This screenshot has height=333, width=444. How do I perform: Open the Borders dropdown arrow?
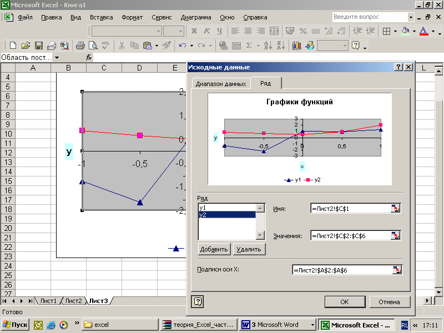coord(395,31)
